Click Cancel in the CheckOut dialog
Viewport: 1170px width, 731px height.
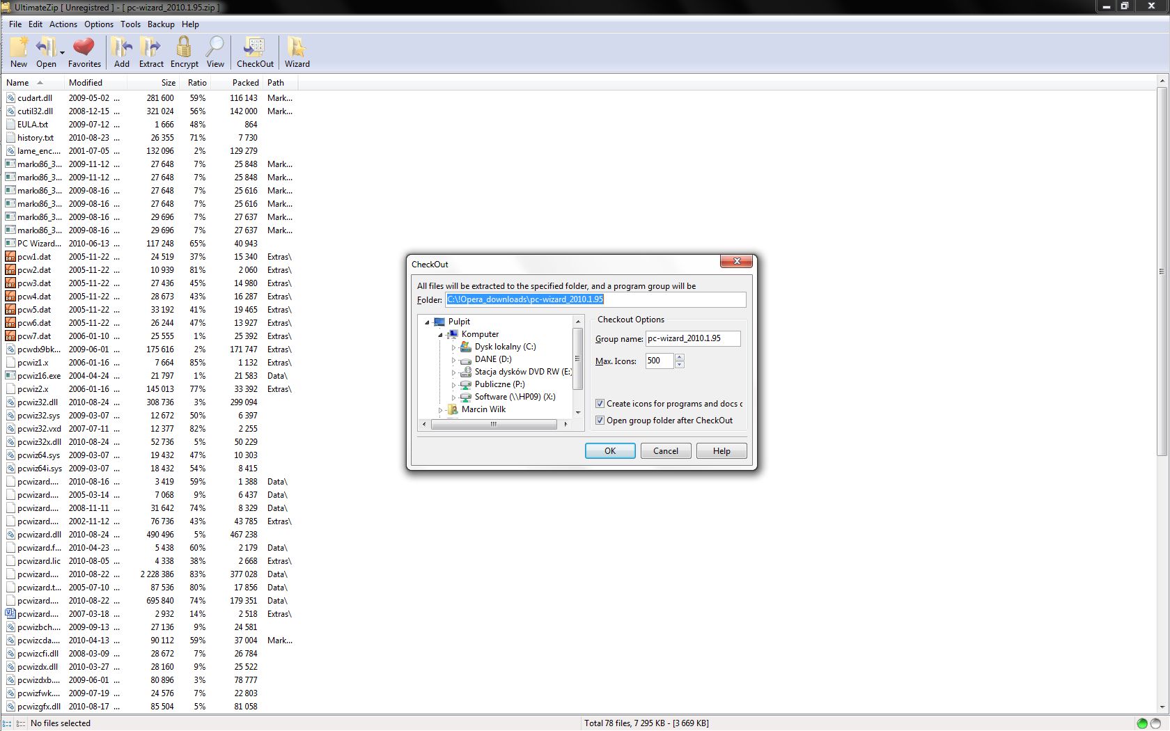pos(666,451)
